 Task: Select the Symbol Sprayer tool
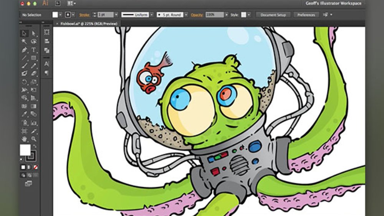click(x=24, y=123)
